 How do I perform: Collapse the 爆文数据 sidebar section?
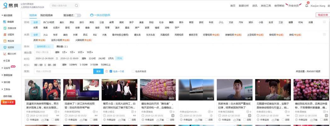(x=7, y=15)
